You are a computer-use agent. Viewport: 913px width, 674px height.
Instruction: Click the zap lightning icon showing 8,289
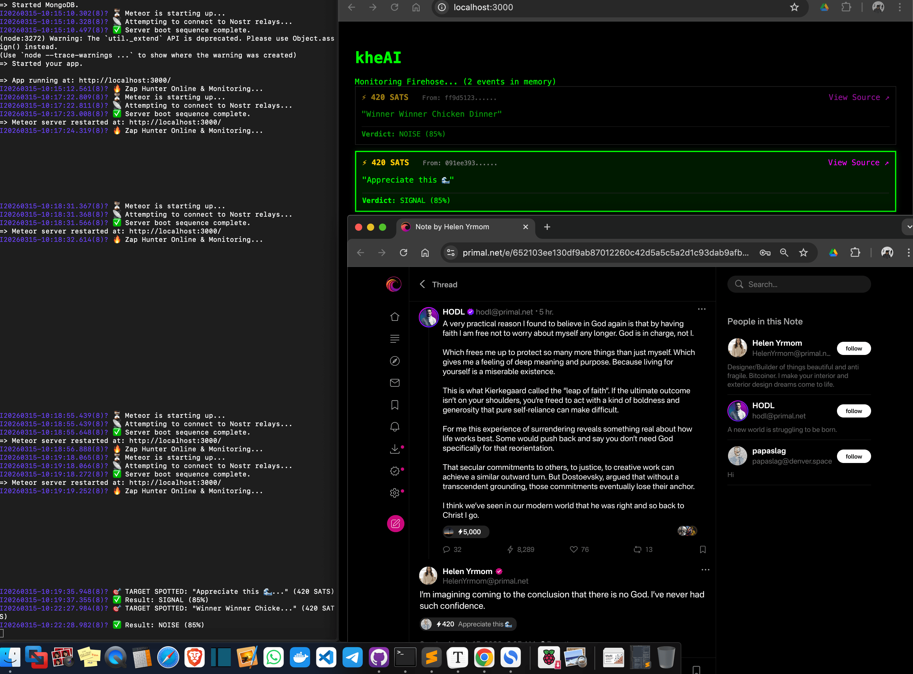coord(510,549)
